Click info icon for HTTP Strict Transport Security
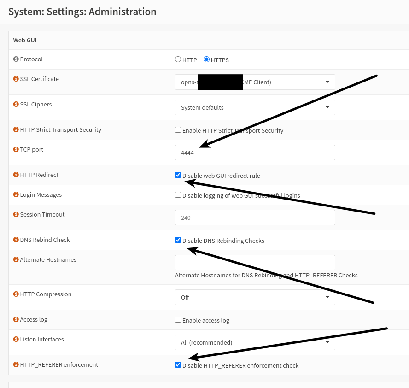 [16, 130]
